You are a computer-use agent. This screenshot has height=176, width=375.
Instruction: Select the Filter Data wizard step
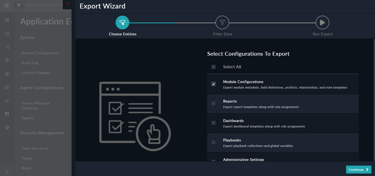click(222, 22)
